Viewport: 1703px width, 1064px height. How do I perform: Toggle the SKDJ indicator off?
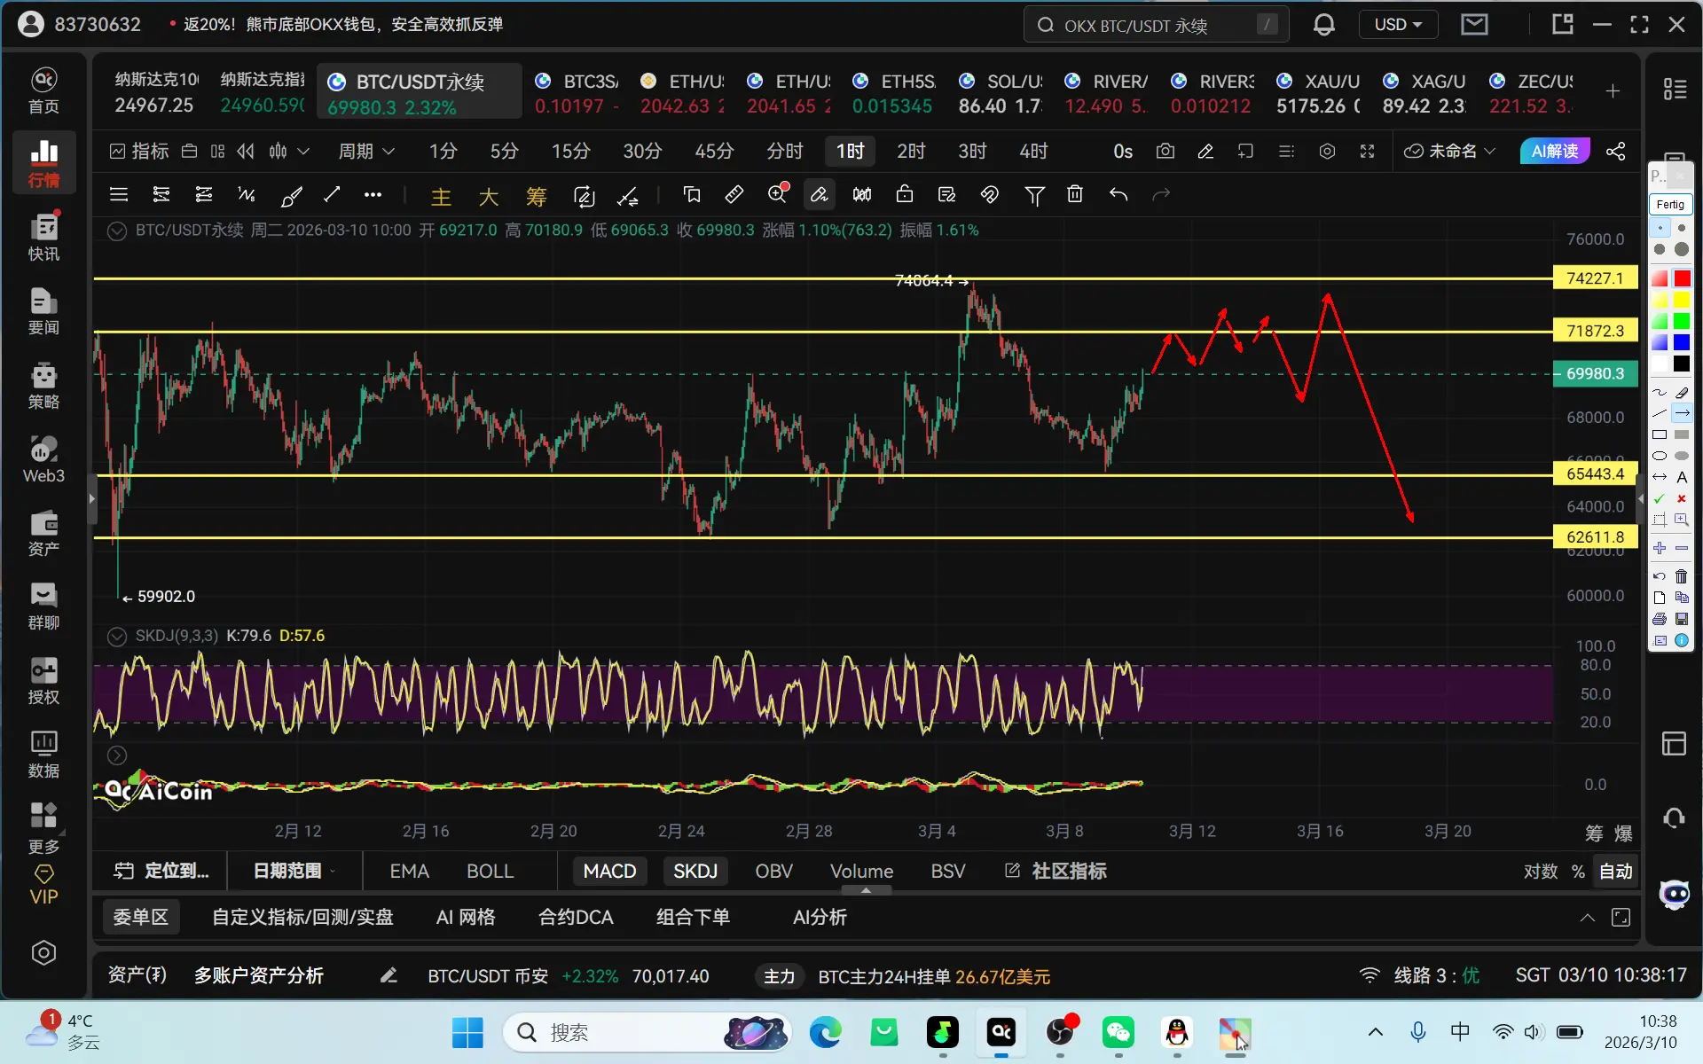click(x=695, y=871)
